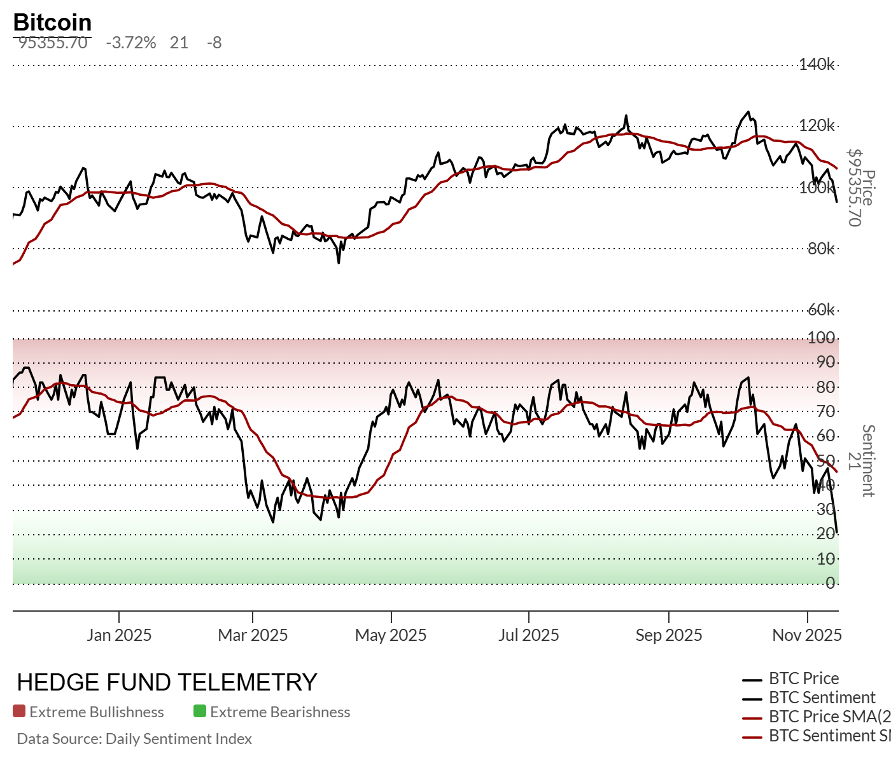Select the Jul 2025 x-axis tick label
This screenshot has width=891, height=763.
[x=528, y=635]
